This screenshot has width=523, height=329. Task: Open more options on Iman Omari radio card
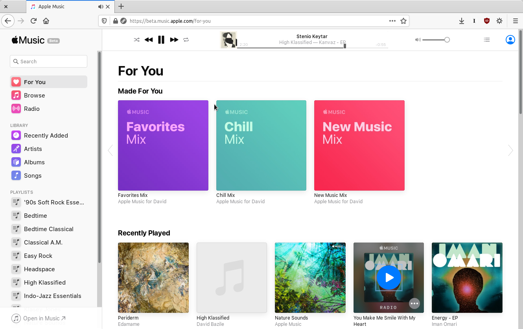414,303
